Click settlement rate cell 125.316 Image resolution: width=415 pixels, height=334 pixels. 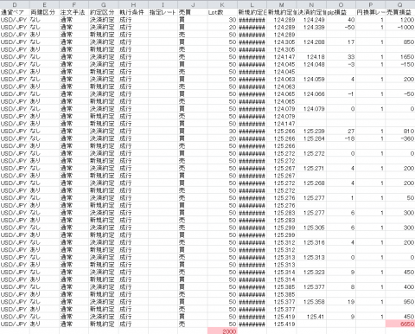click(311, 242)
